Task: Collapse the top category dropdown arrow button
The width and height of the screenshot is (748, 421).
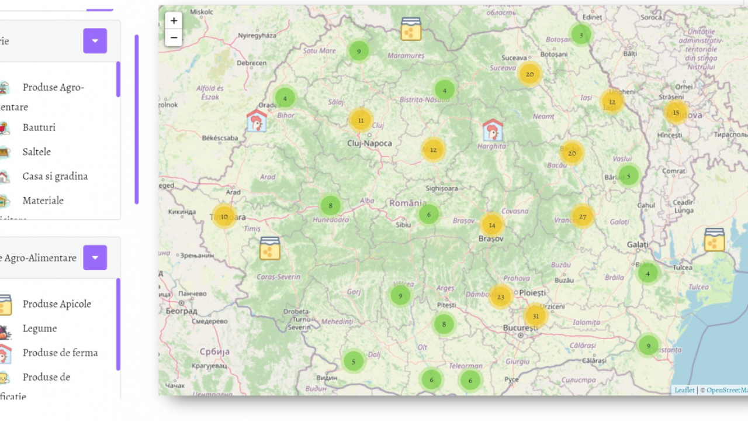Action: [95, 41]
